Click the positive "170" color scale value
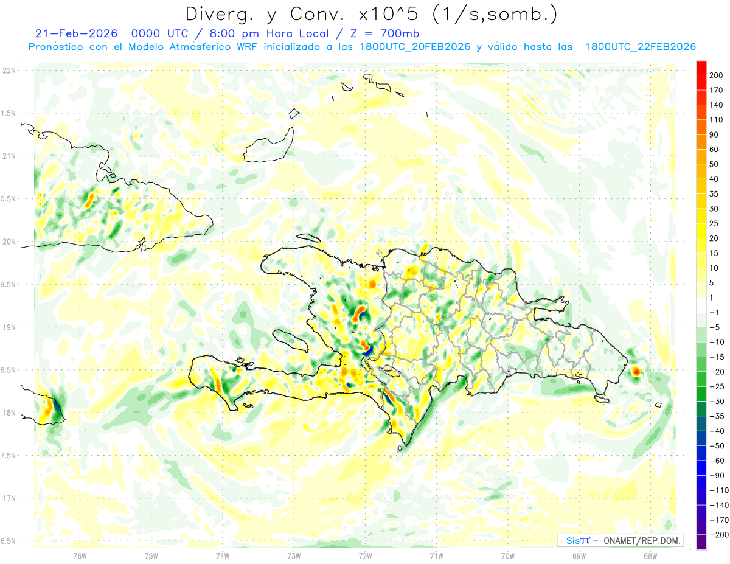 [717, 90]
